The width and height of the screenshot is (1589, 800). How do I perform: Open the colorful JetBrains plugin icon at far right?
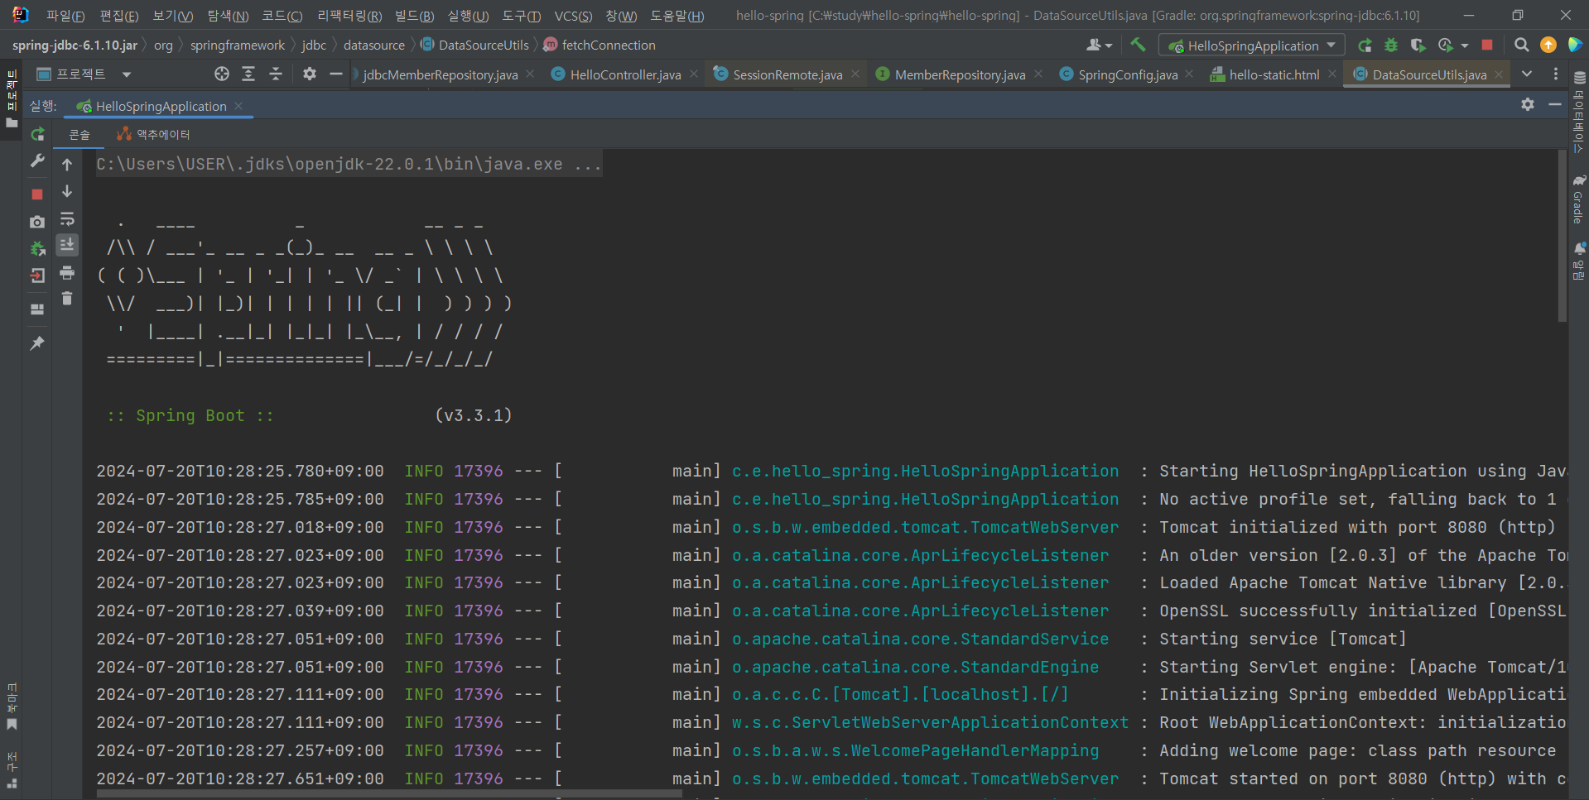coord(1575,45)
